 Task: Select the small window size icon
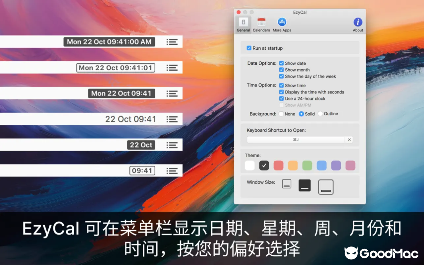(x=287, y=184)
